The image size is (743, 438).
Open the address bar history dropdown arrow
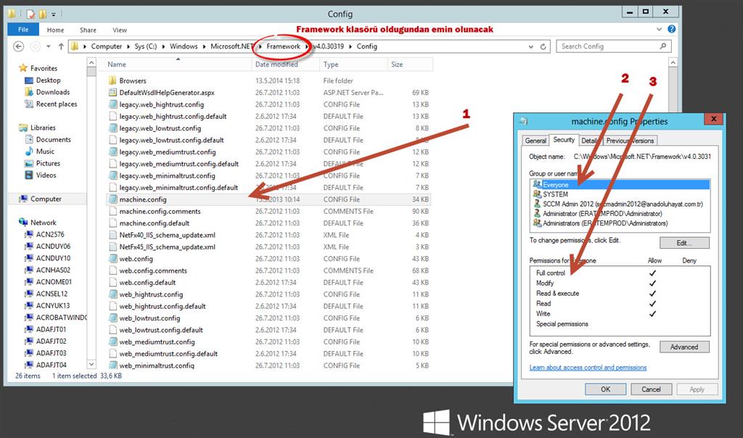532,46
